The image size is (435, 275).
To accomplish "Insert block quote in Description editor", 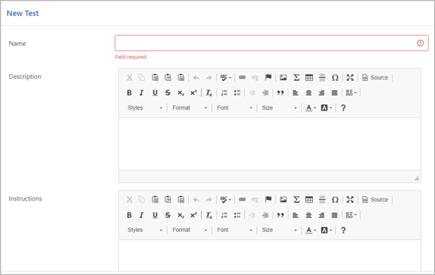I will coord(280,92).
